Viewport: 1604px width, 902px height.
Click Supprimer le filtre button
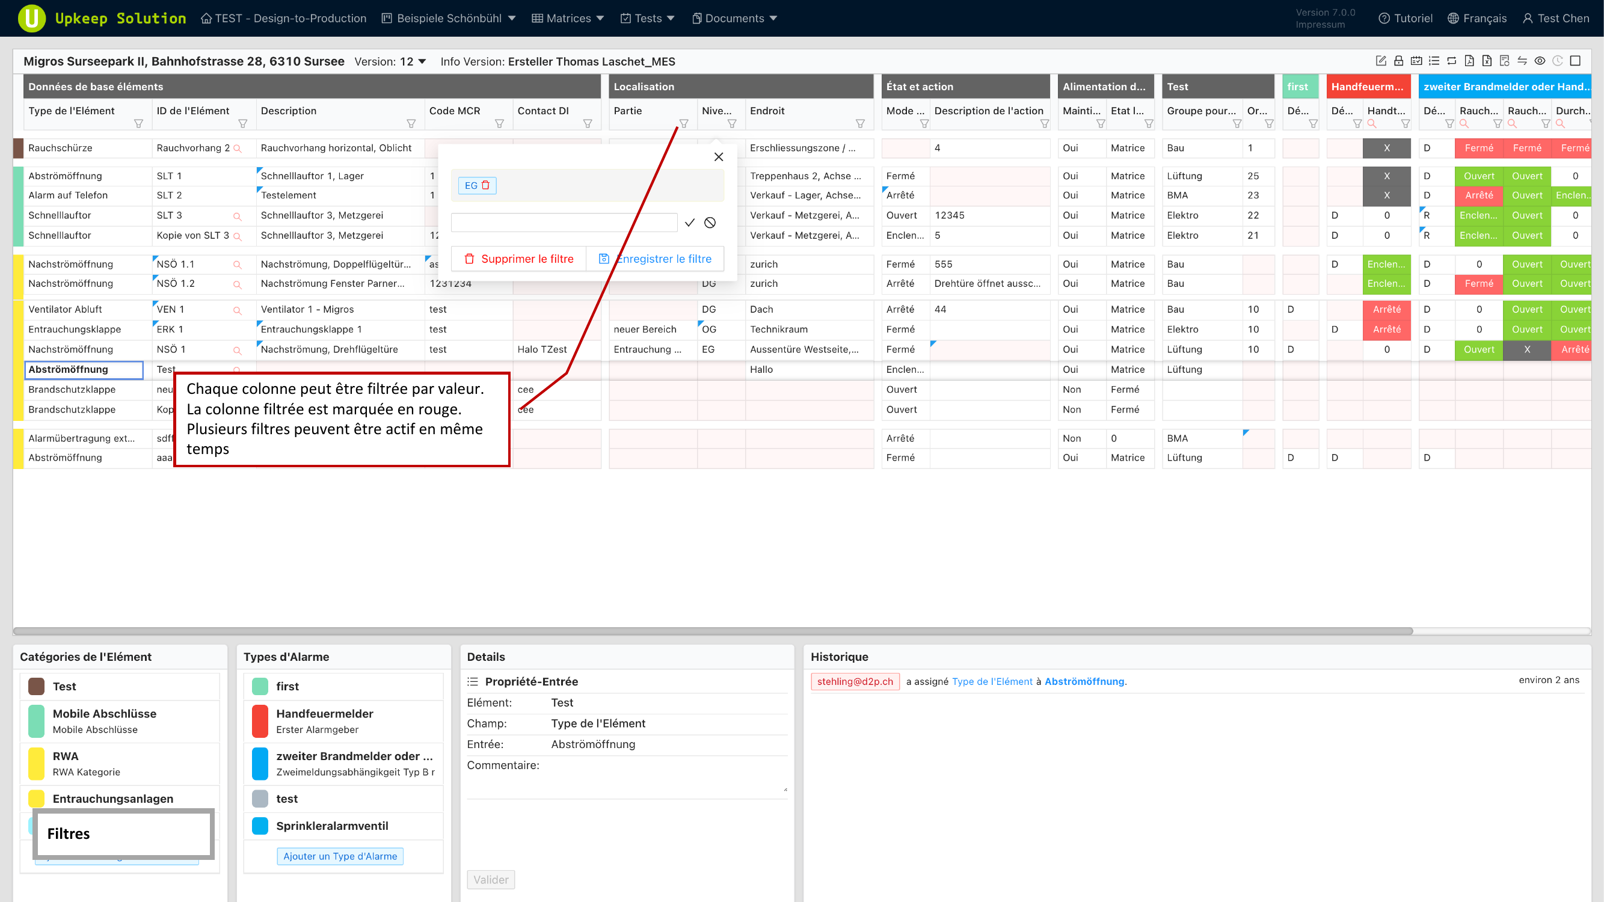click(518, 259)
